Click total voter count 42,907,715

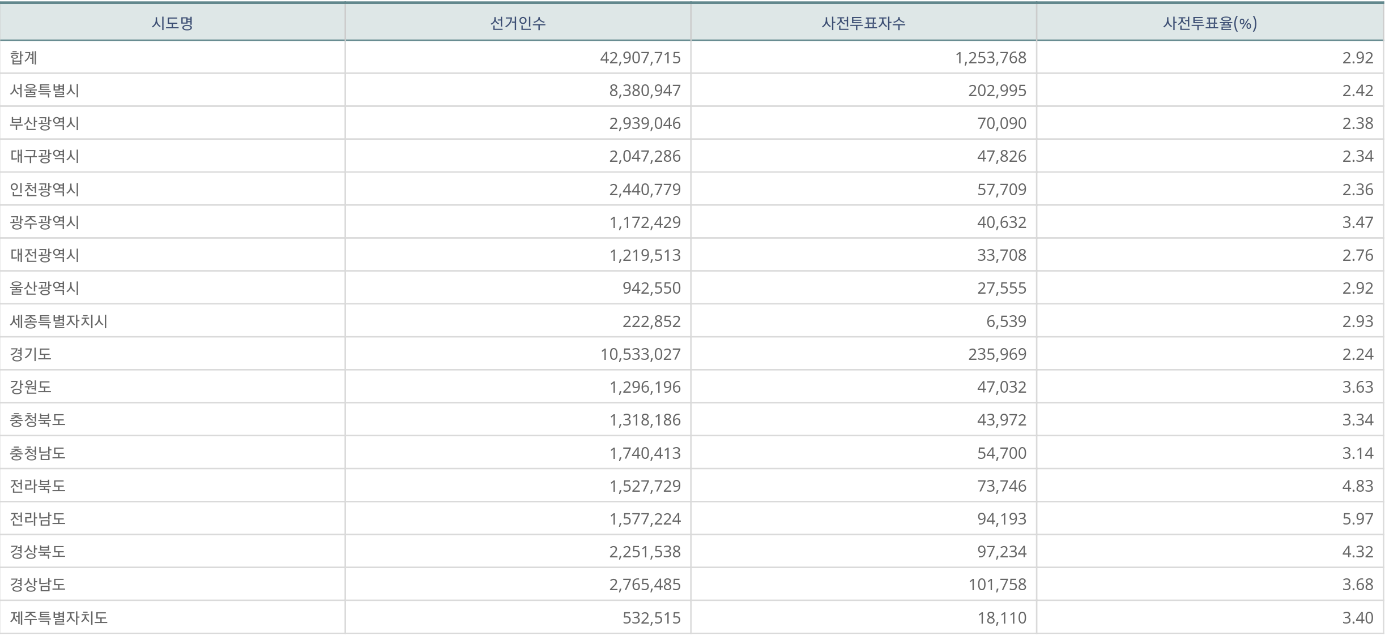coord(640,58)
